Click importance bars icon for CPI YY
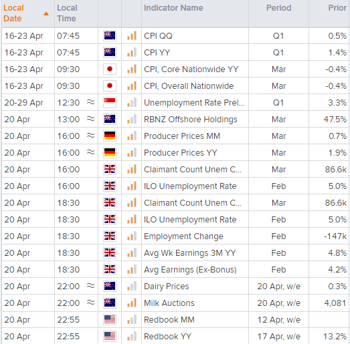The width and height of the screenshot is (350, 344). tap(132, 52)
